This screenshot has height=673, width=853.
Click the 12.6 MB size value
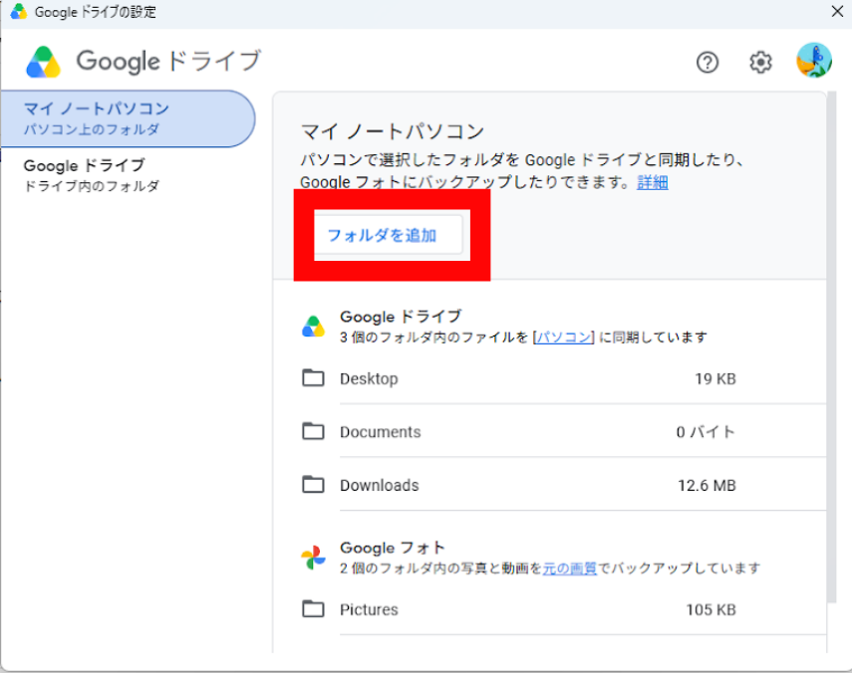[x=707, y=486]
